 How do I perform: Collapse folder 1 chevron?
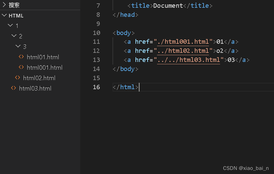point(10,26)
